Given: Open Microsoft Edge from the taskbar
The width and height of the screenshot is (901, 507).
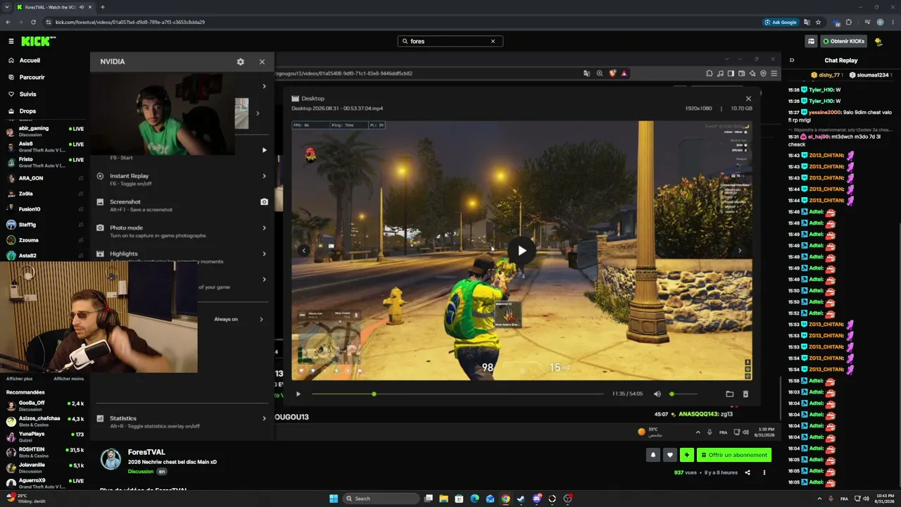Looking at the screenshot, I should [x=474, y=499].
